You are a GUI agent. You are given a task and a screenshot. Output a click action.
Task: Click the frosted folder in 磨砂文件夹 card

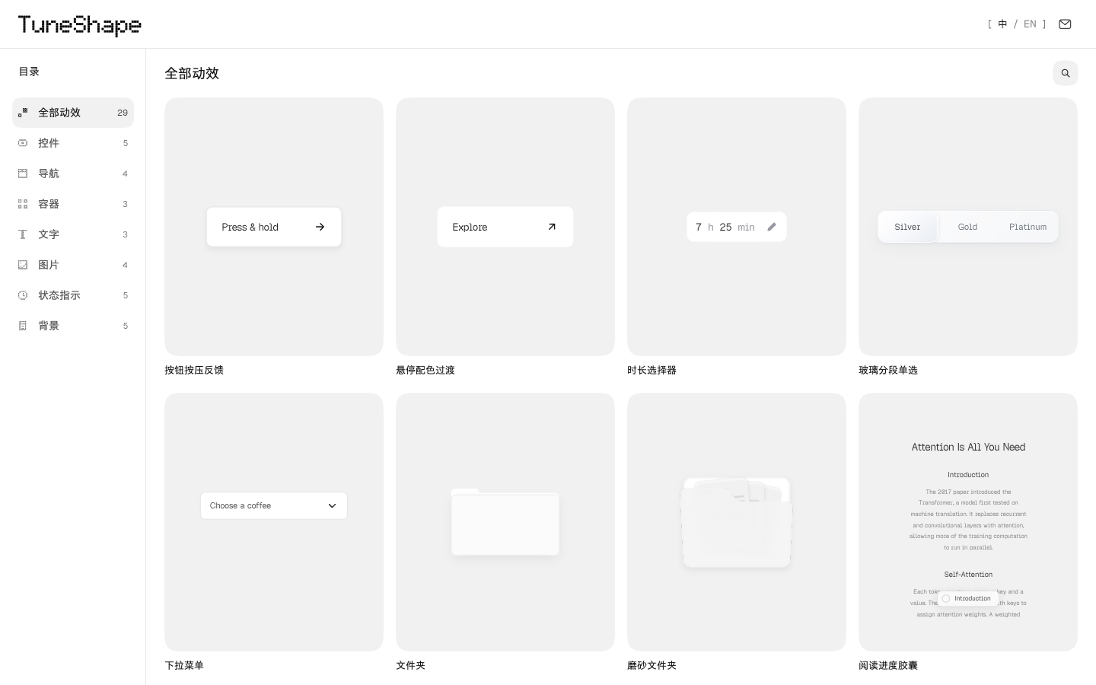pyautogui.click(x=737, y=522)
